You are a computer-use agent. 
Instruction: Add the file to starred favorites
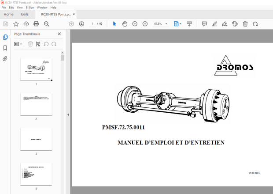[16, 24]
